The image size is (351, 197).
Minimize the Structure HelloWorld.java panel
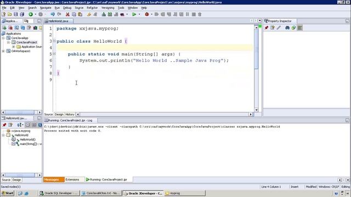pos(39,118)
